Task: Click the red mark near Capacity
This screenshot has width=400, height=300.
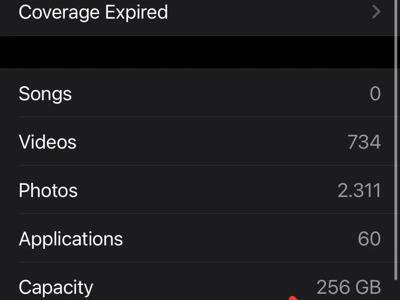Action: coord(293,298)
